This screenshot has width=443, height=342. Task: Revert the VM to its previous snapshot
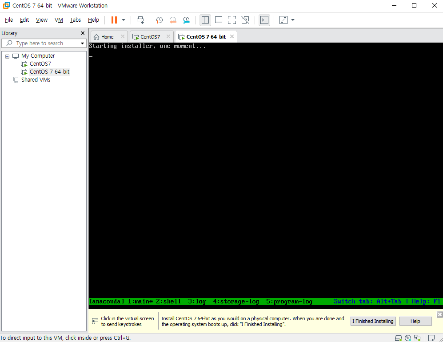(x=172, y=20)
